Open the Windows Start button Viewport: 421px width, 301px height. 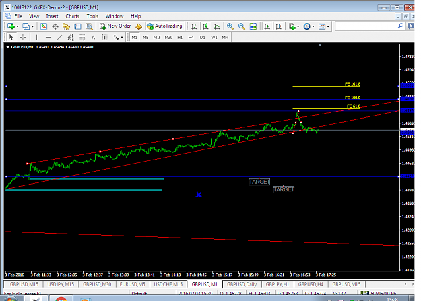tap(11, 298)
